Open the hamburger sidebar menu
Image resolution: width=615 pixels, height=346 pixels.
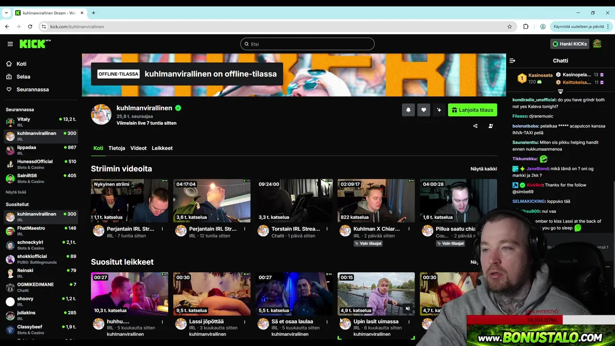tap(10, 44)
